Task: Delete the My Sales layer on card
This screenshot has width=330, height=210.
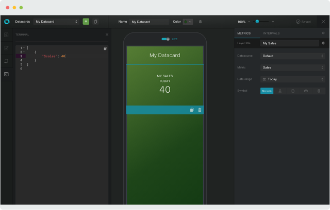Action: tap(200, 110)
